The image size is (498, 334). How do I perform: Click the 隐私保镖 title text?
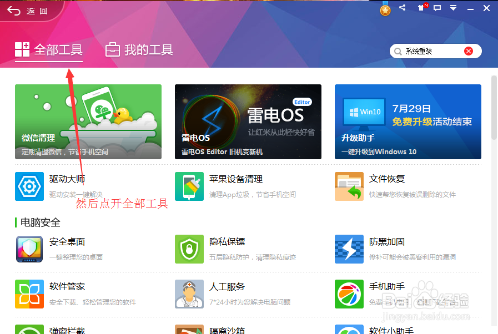[227, 242]
